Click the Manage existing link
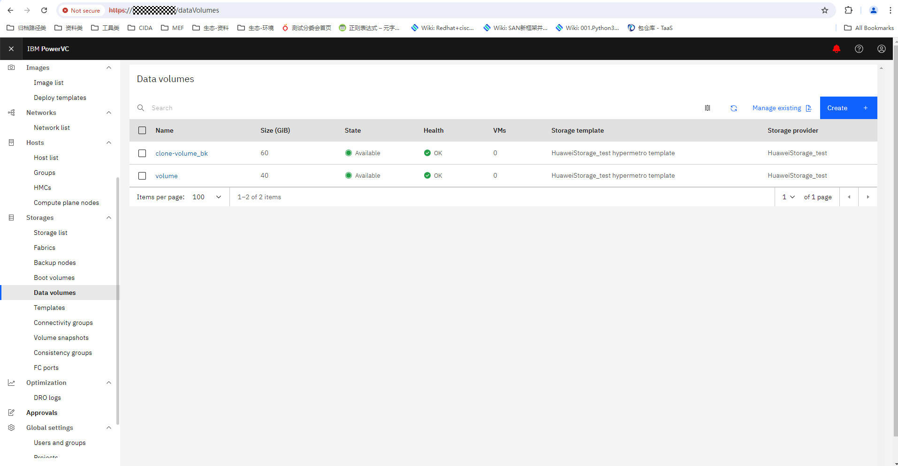 (782, 108)
